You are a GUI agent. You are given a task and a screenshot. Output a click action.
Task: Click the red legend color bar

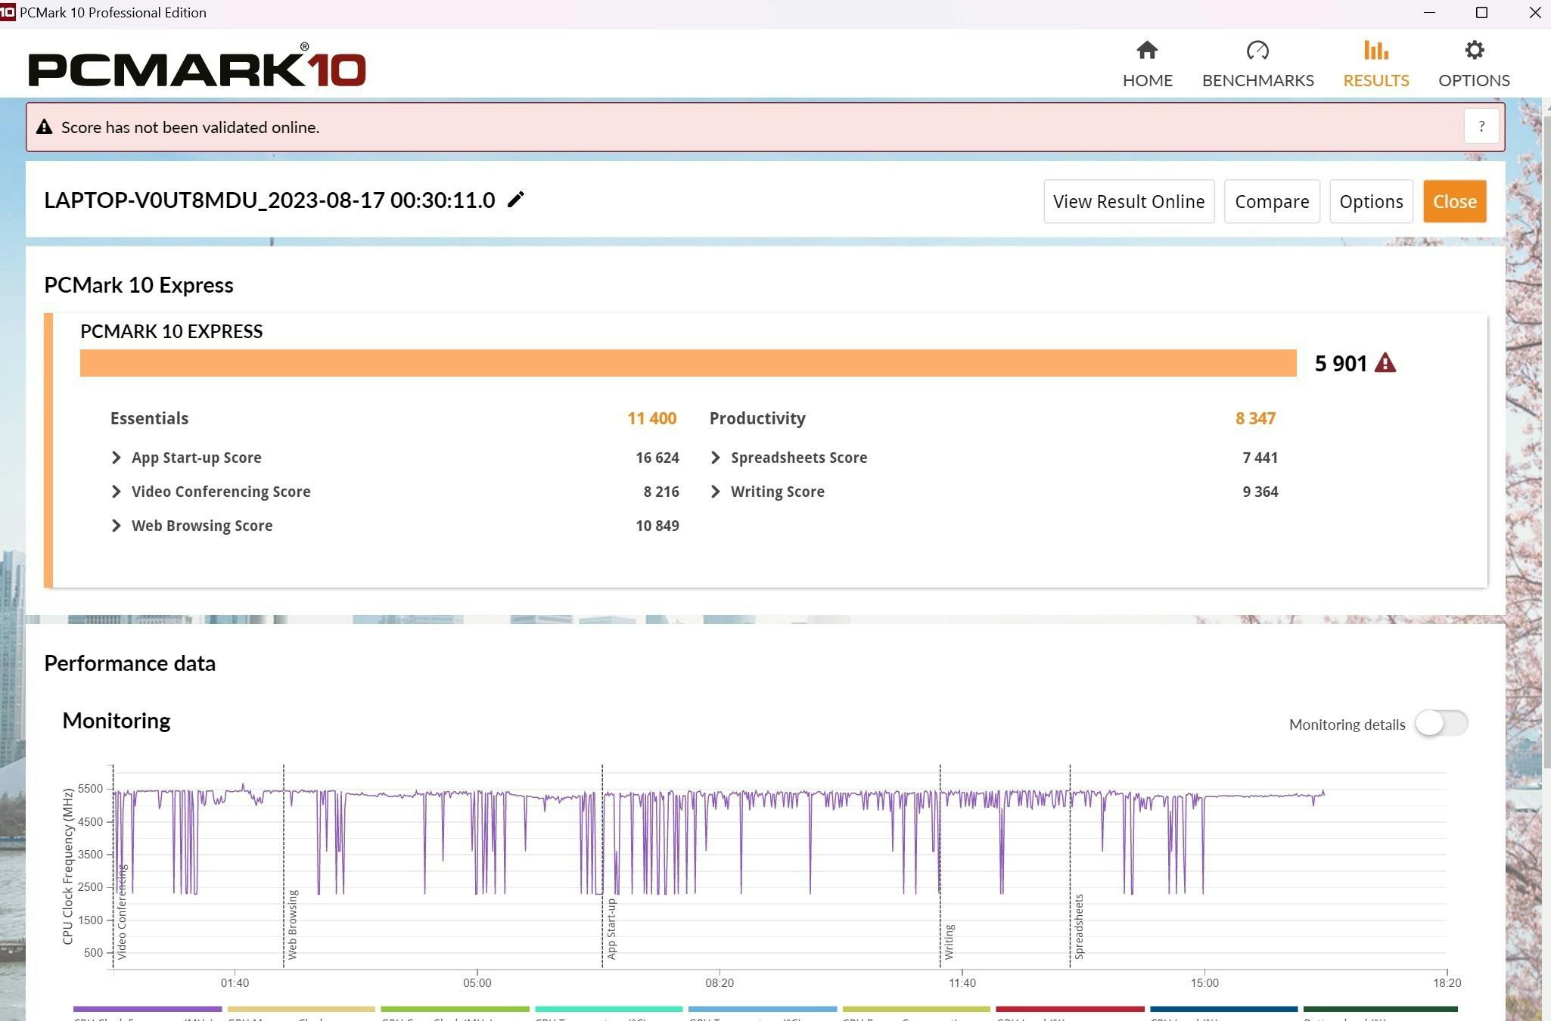(x=1070, y=1009)
